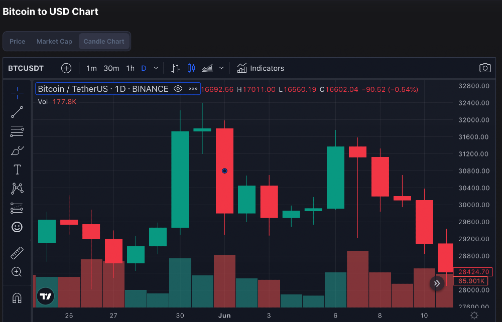The image size is (502, 322).
Task: Click the C16602.04 close value in legend
Action: [339, 89]
